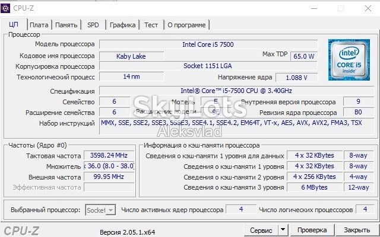Click the CPU-Z logo at bottom left

21,231
